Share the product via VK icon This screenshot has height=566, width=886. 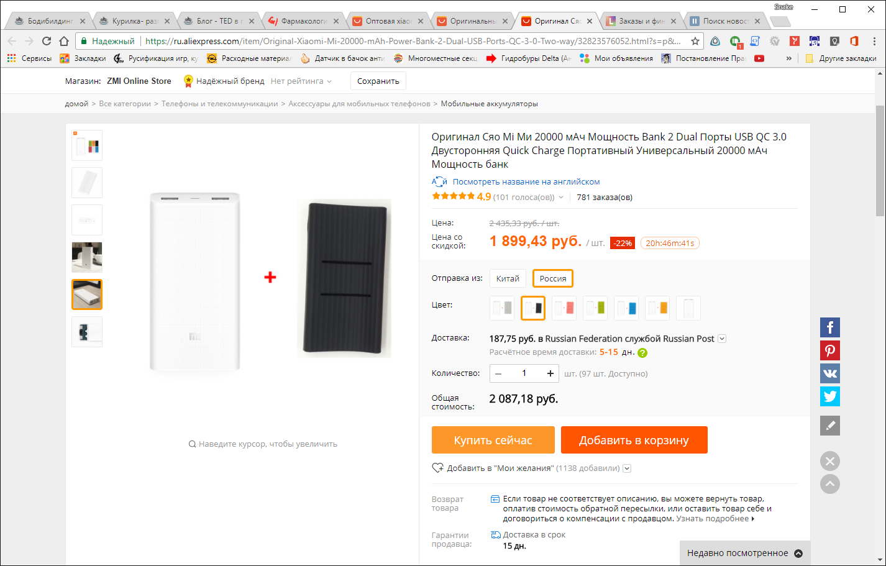(829, 373)
